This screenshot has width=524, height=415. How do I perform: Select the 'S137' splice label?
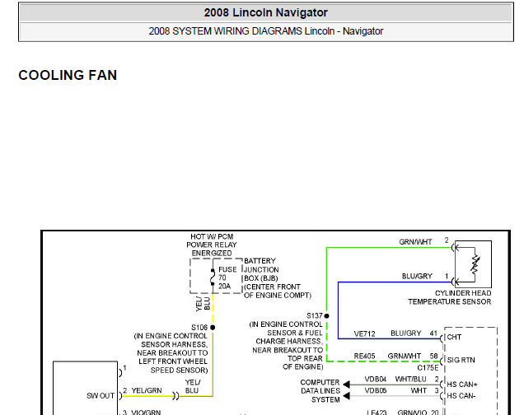click(315, 316)
